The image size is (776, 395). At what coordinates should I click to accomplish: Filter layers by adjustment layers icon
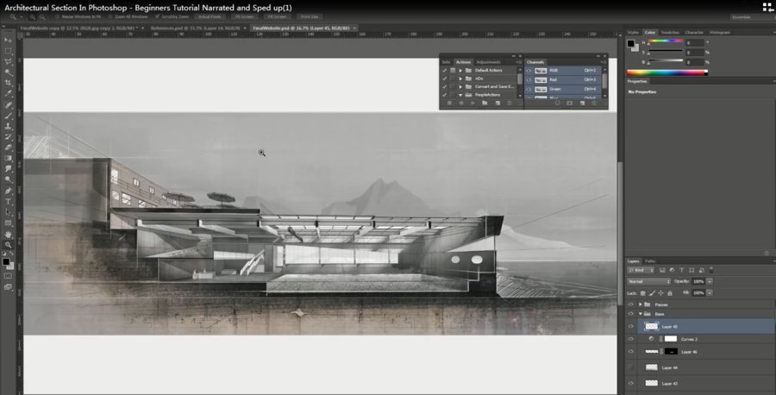[x=672, y=270]
